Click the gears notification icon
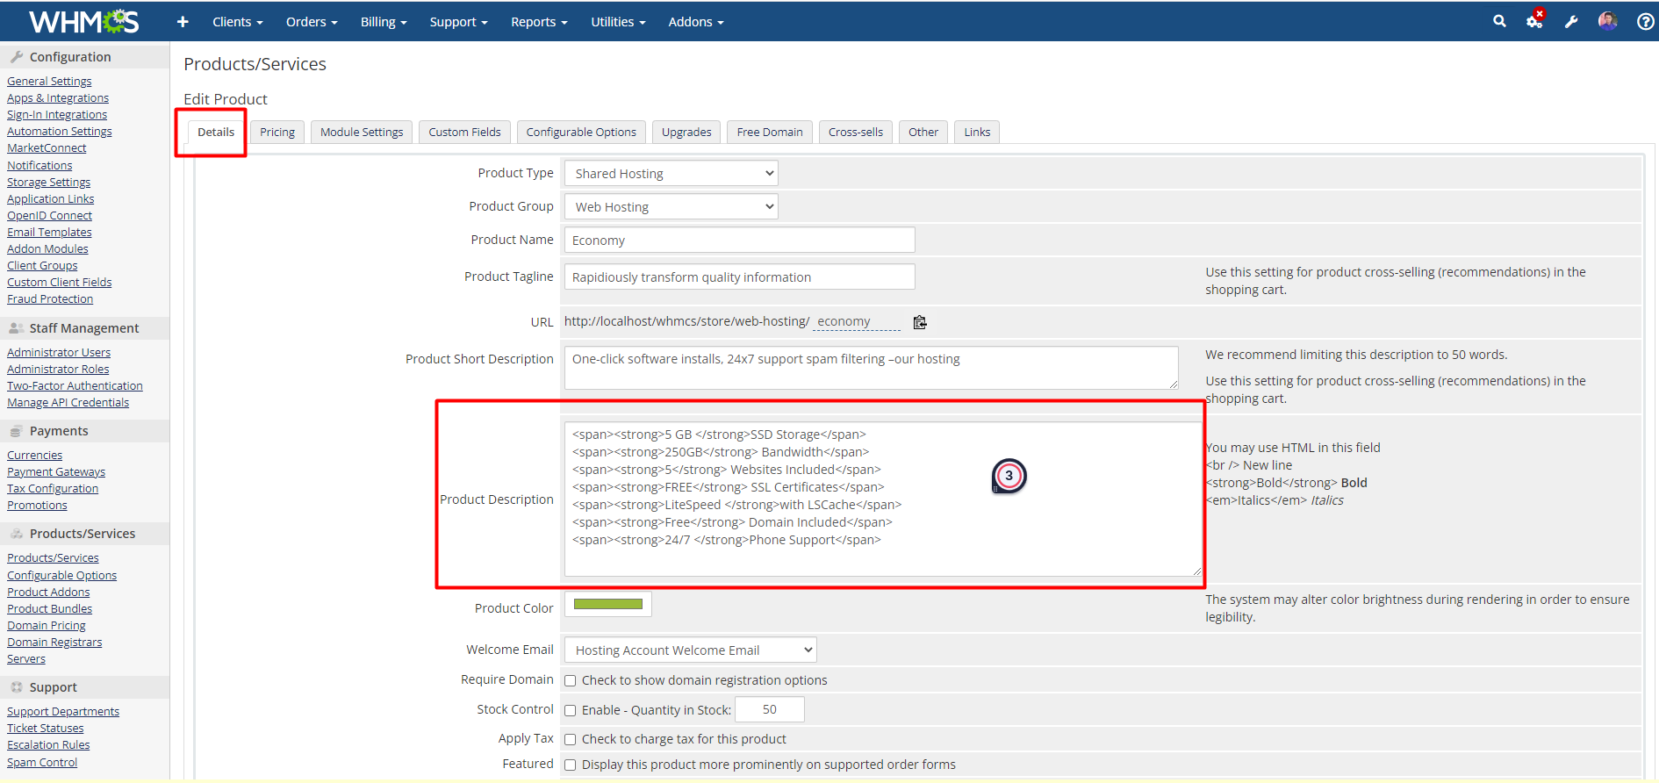This screenshot has width=1659, height=783. tap(1534, 21)
